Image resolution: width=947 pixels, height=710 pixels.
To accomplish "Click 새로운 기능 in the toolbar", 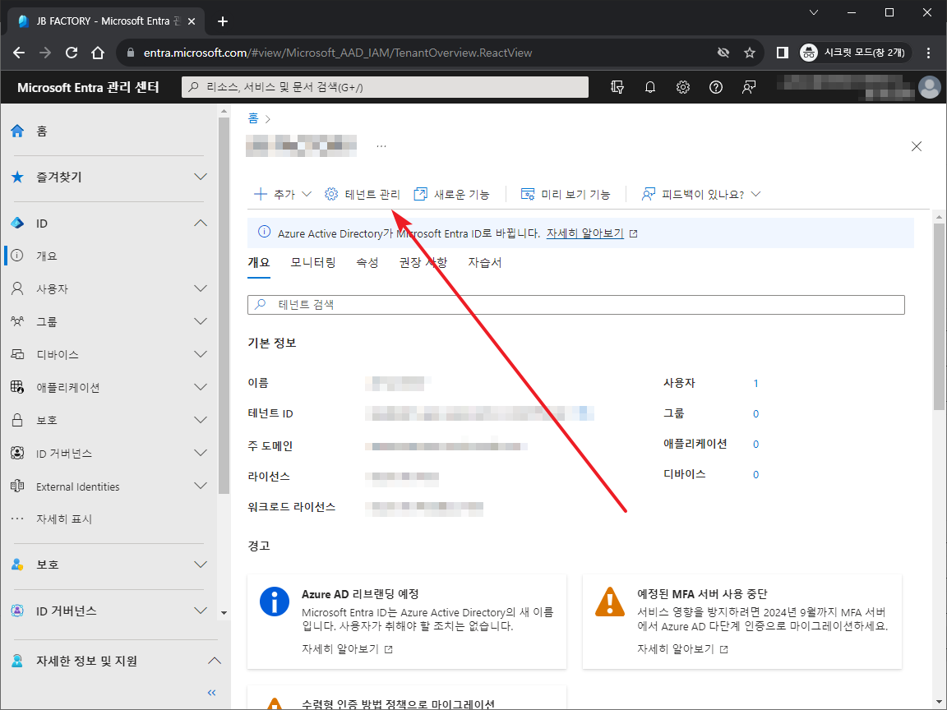I will click(x=452, y=194).
